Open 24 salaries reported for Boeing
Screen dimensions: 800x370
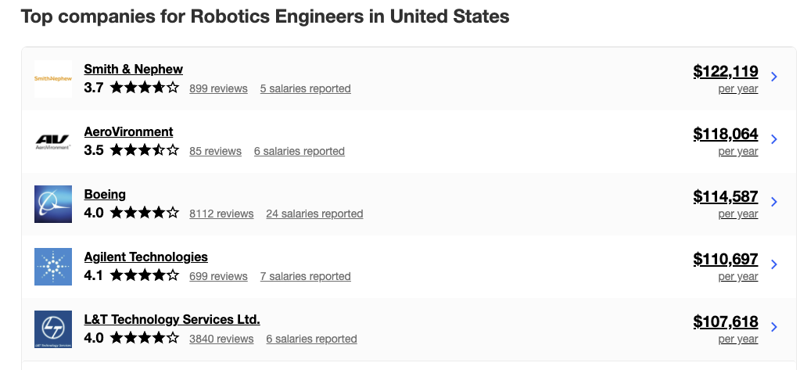(315, 214)
